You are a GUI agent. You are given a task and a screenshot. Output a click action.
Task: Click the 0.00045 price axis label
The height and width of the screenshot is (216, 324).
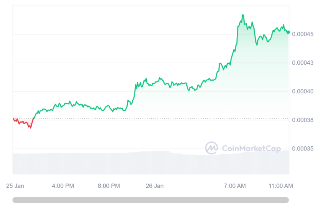click(303, 34)
